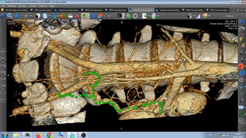Screen dimensions: 246x138
Task: Select the orange-green ruler measurement tool
Action: [x=63, y=16]
